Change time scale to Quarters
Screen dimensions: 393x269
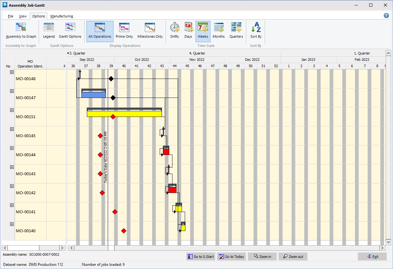236,31
